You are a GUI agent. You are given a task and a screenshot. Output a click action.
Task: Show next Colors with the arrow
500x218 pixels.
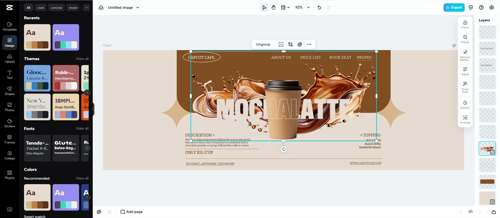87,197
